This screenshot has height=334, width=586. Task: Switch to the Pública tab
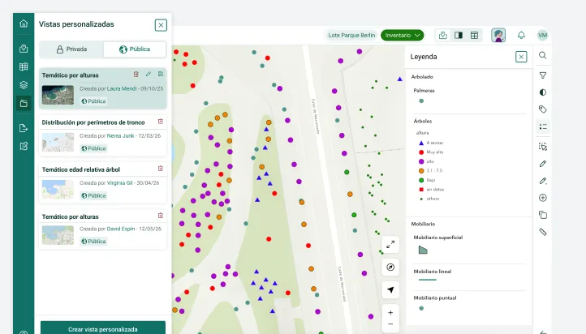pyautogui.click(x=135, y=49)
